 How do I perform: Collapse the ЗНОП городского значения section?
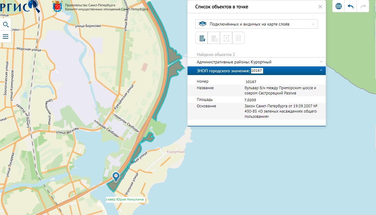click(x=321, y=71)
